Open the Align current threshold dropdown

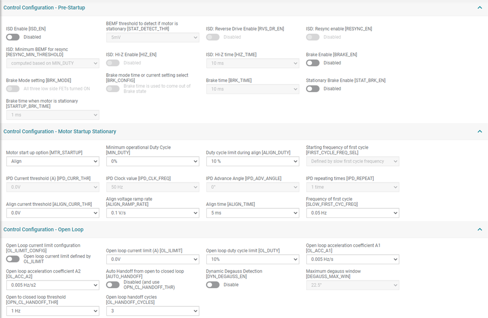(x=53, y=213)
